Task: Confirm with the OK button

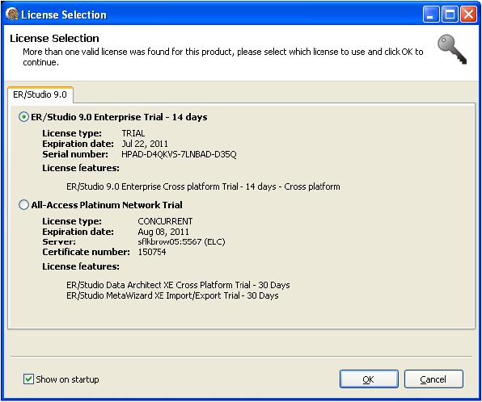Action: point(369,379)
